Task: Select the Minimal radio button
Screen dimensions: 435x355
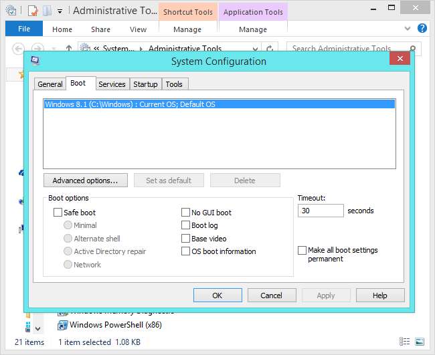Action: tap(68, 225)
